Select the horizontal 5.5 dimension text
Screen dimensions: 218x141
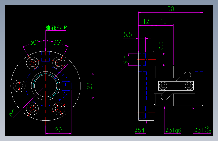coord(128,35)
